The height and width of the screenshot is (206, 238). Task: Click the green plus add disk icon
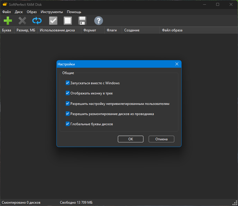coord(8,21)
